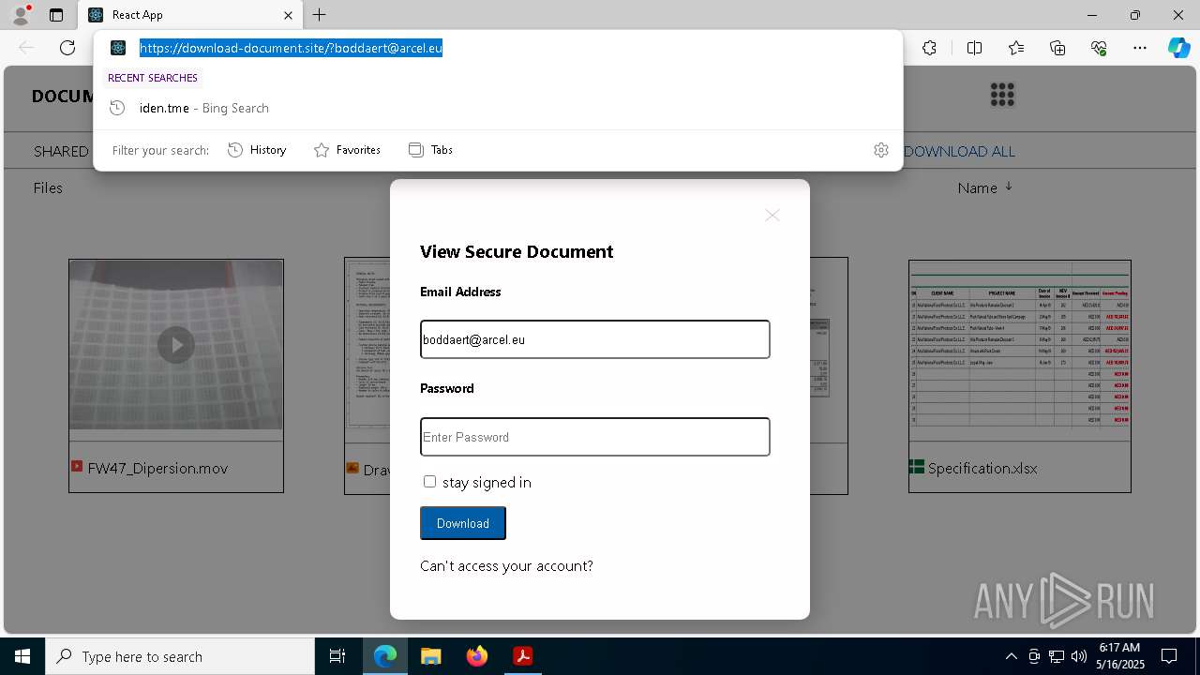1200x675 pixels.
Task: Click the address bar URL text
Action: pyautogui.click(x=291, y=48)
